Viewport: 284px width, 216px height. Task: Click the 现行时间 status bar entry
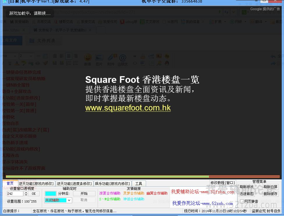click(215, 211)
